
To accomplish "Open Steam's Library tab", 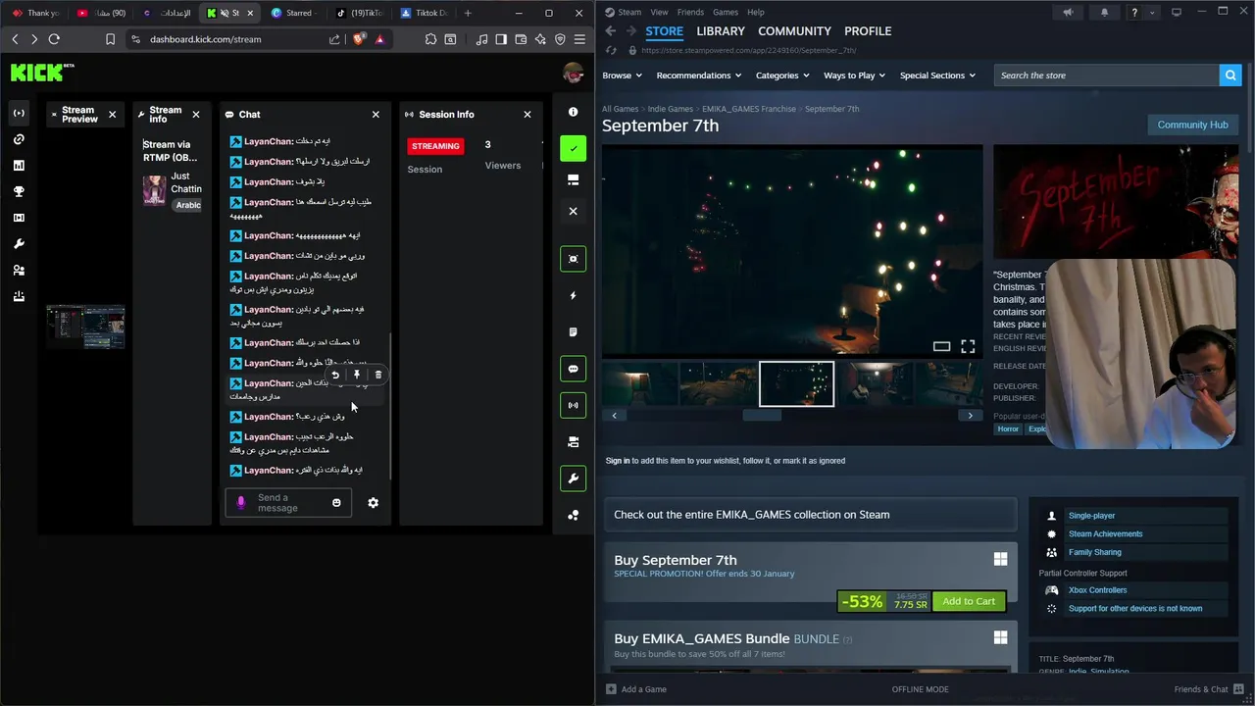I will tap(721, 31).
